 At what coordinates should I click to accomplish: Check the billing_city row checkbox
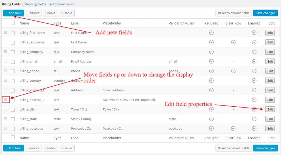click(13, 110)
